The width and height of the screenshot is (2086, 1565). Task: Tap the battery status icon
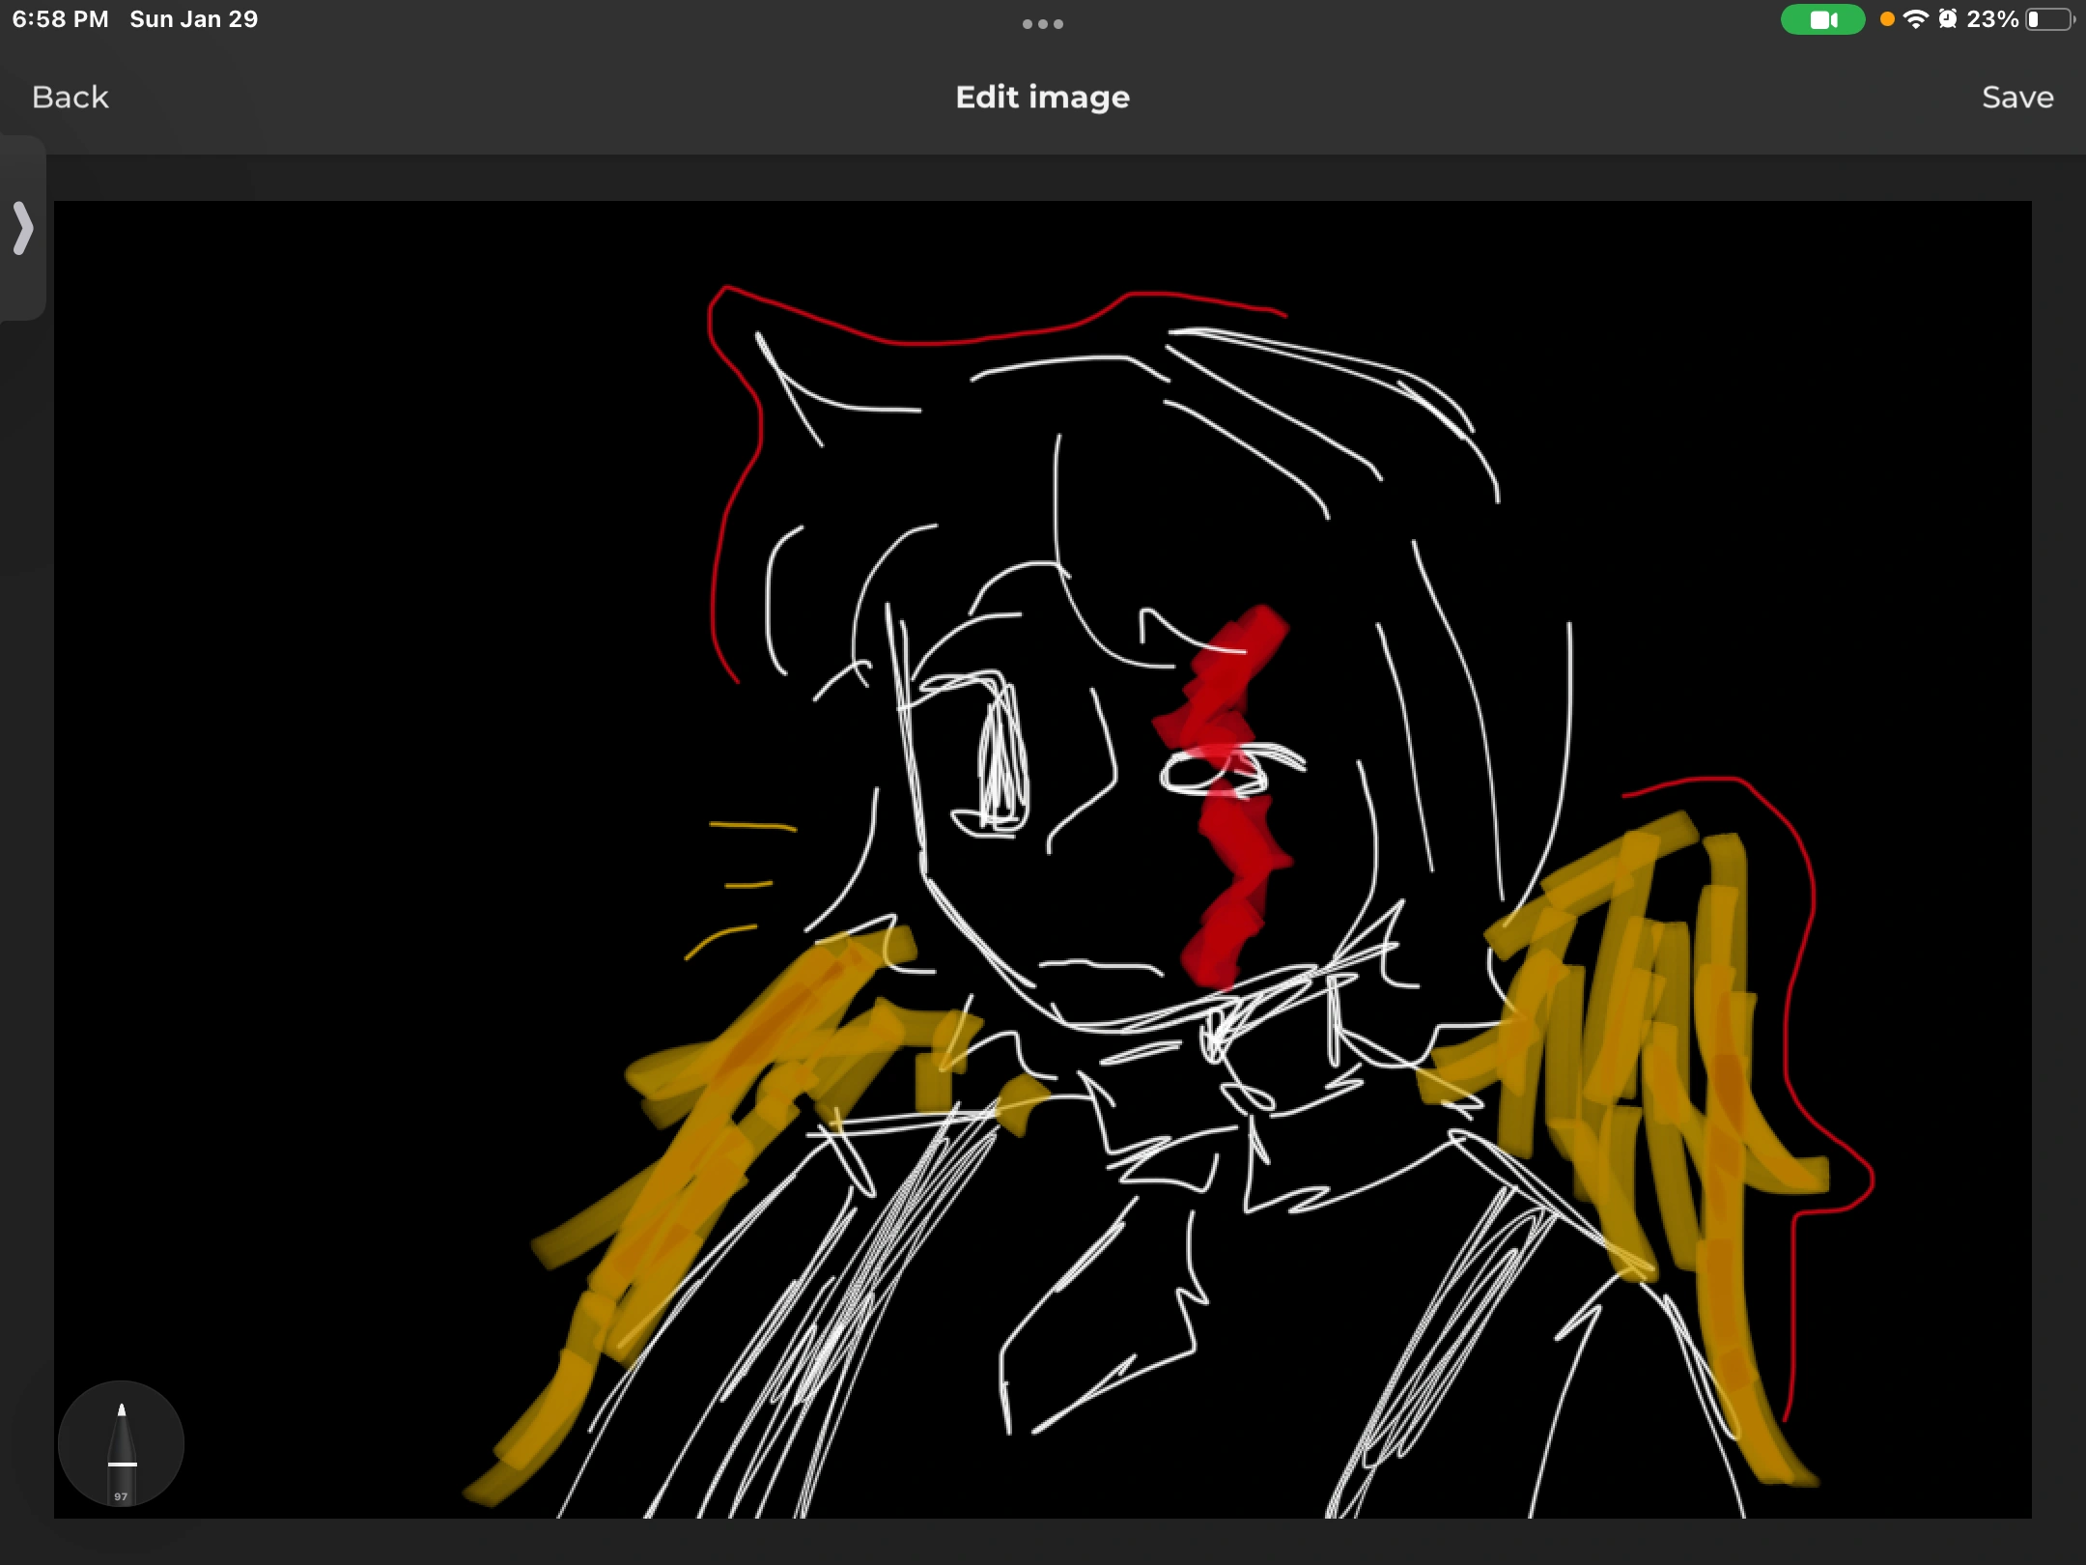click(2051, 17)
